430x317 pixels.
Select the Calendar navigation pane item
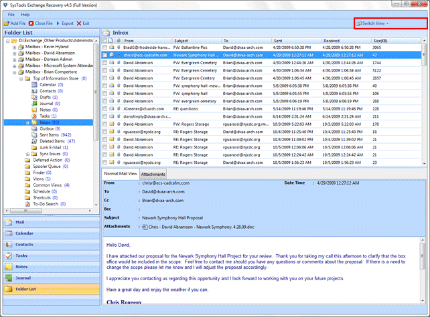[x=52, y=233]
